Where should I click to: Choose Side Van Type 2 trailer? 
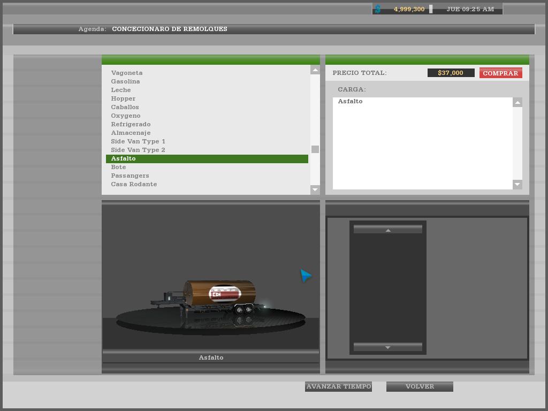(138, 150)
